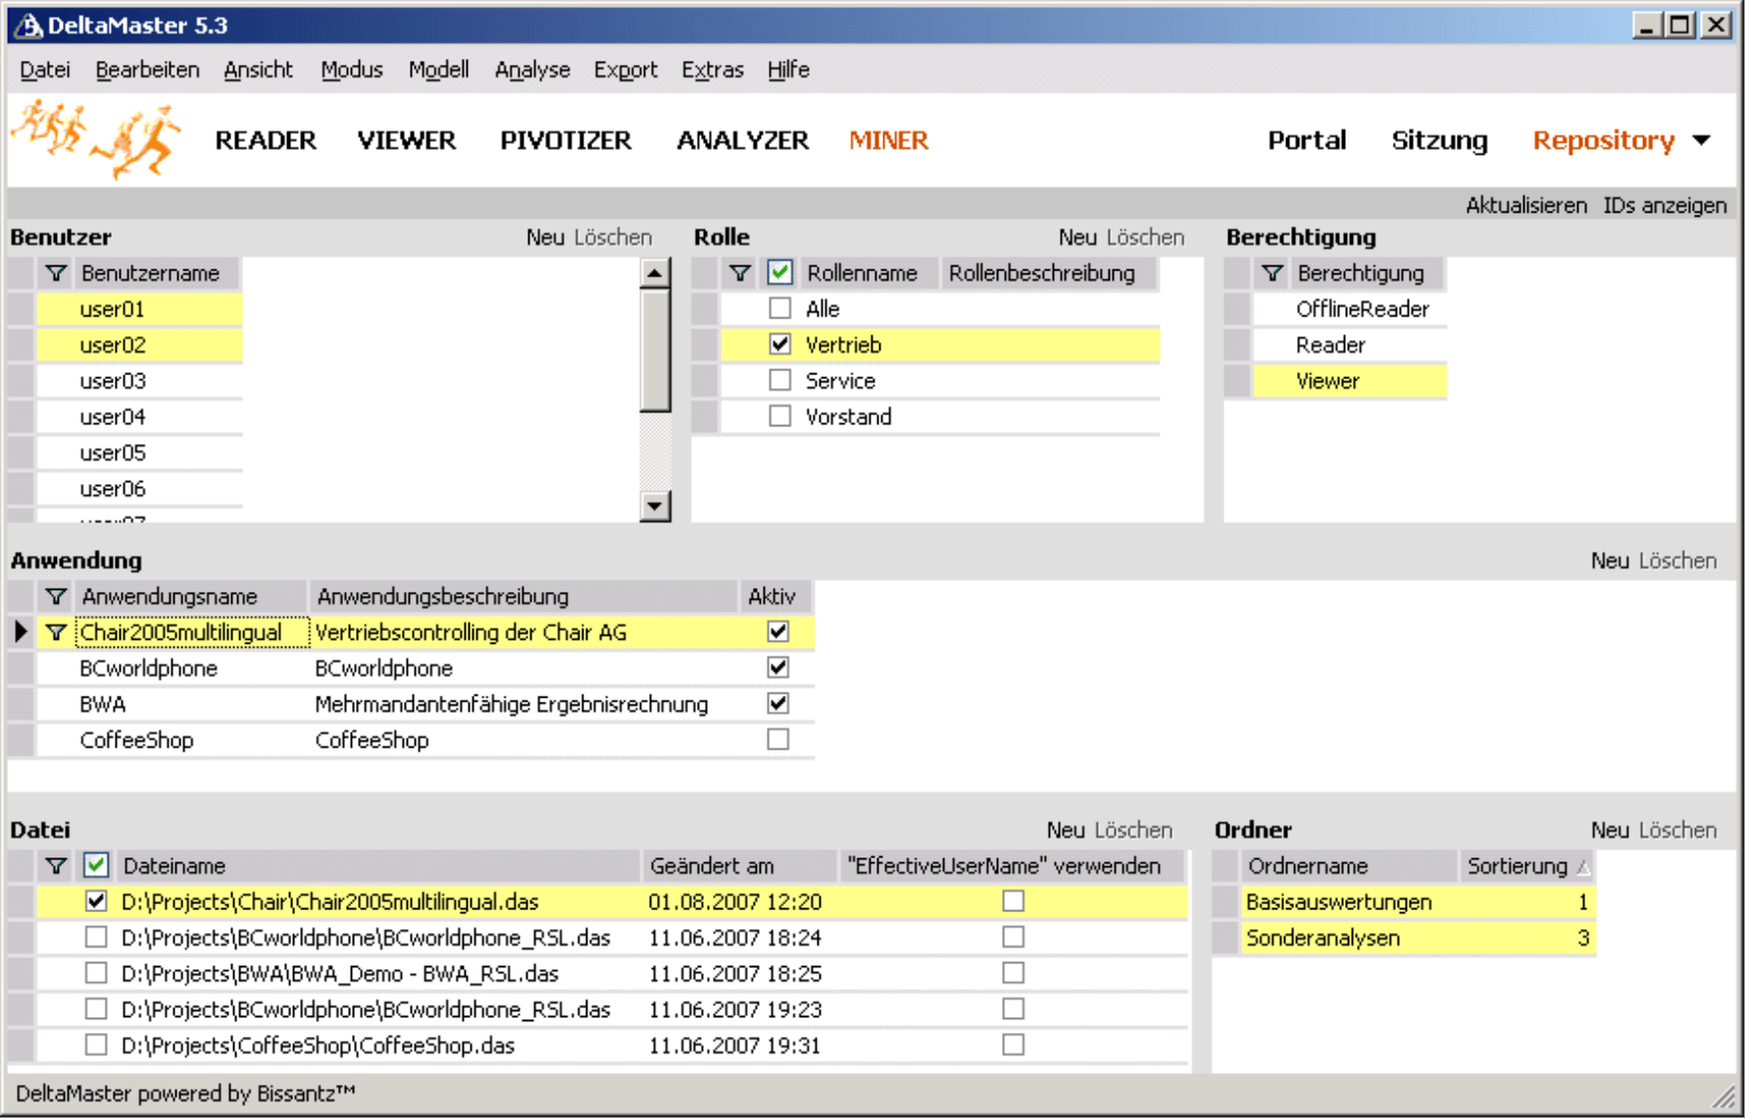Uncheck the Chair2005multilingual.das file checkbox

(x=96, y=901)
